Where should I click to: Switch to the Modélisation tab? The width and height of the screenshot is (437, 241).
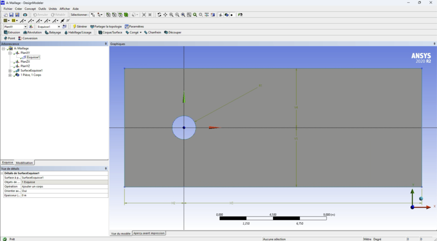click(x=24, y=163)
